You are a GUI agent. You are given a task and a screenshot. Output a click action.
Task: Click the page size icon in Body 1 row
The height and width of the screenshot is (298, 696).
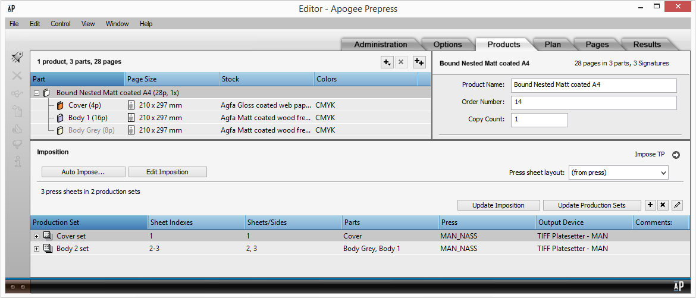click(131, 118)
